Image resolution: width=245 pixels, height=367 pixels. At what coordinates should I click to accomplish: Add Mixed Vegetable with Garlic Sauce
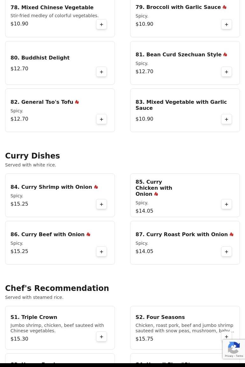[x=227, y=119]
